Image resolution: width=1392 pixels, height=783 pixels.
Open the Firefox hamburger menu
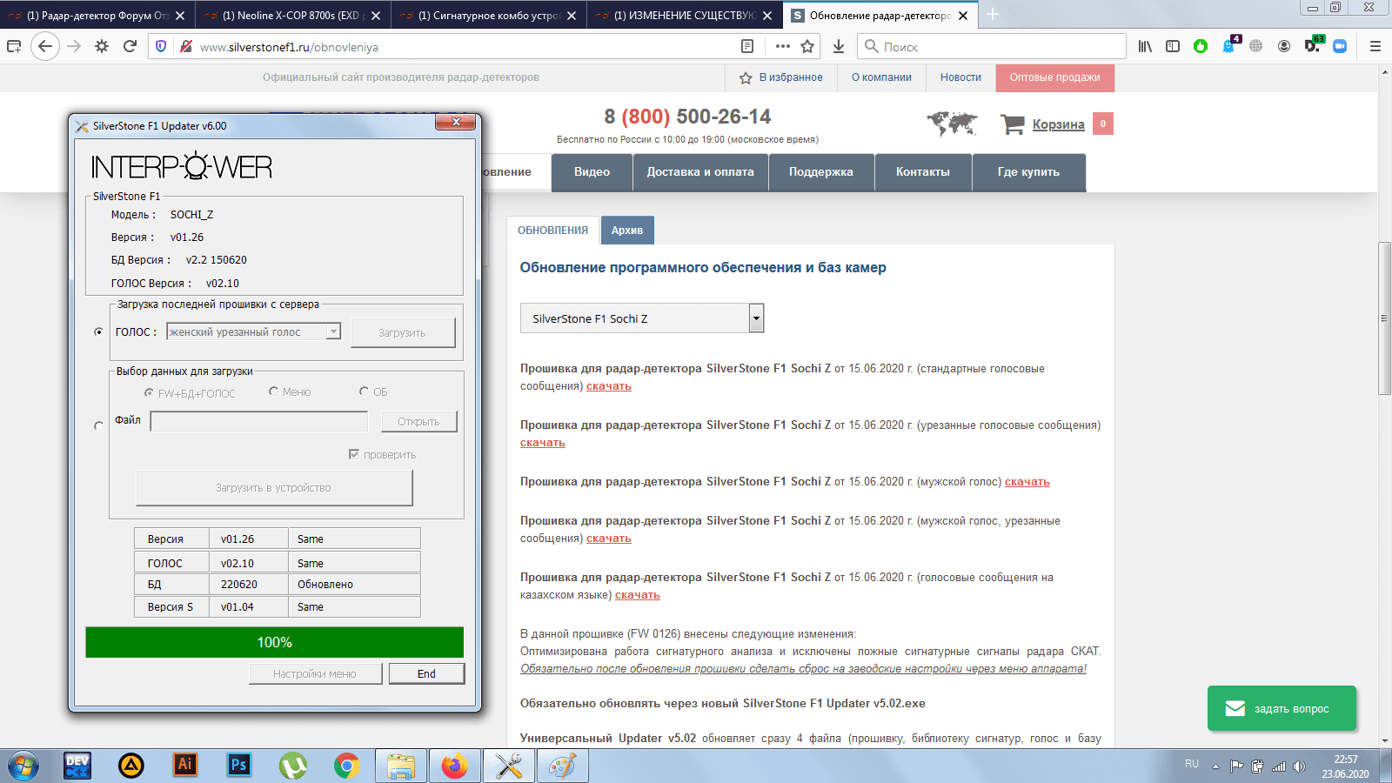(1375, 46)
